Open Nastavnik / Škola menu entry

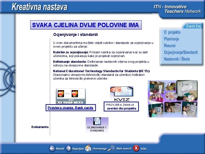(177, 59)
